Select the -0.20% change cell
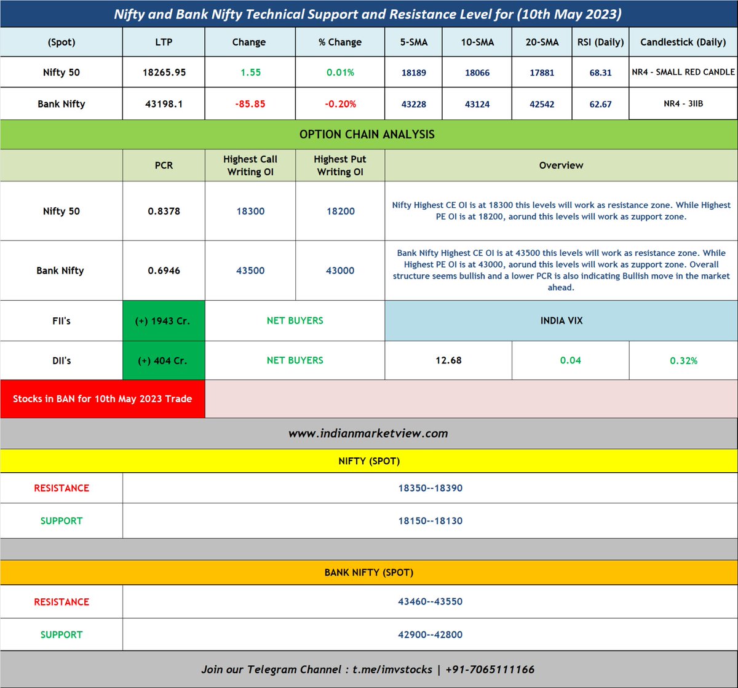This screenshot has height=688, width=738. point(340,104)
